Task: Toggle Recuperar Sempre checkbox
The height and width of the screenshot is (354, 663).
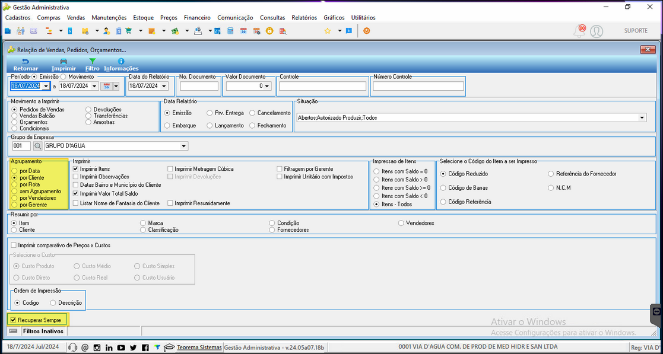Action: tap(13, 320)
